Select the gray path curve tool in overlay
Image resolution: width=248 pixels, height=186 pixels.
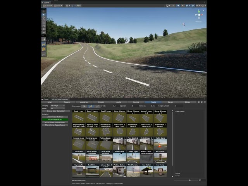coord(44,54)
